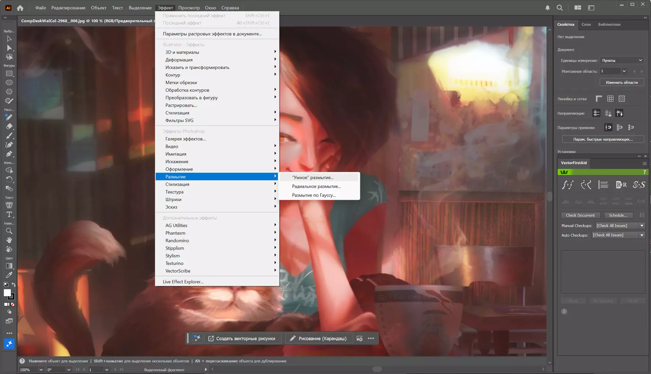Open the search magnifier in the top bar
Screen dimensions: 651x374
[559, 8]
